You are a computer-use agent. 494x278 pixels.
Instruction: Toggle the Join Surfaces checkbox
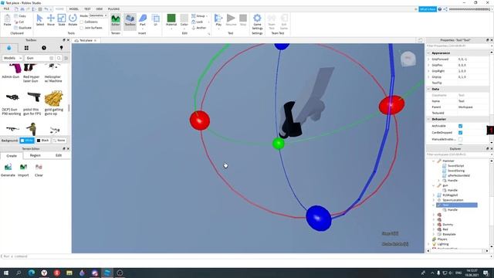point(82,28)
